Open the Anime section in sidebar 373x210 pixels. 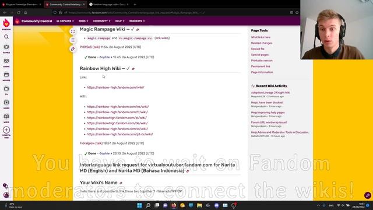pyautogui.click(x=6, y=62)
